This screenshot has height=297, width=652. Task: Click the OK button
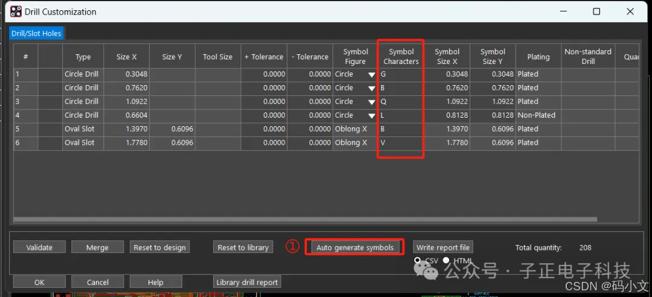pos(39,282)
